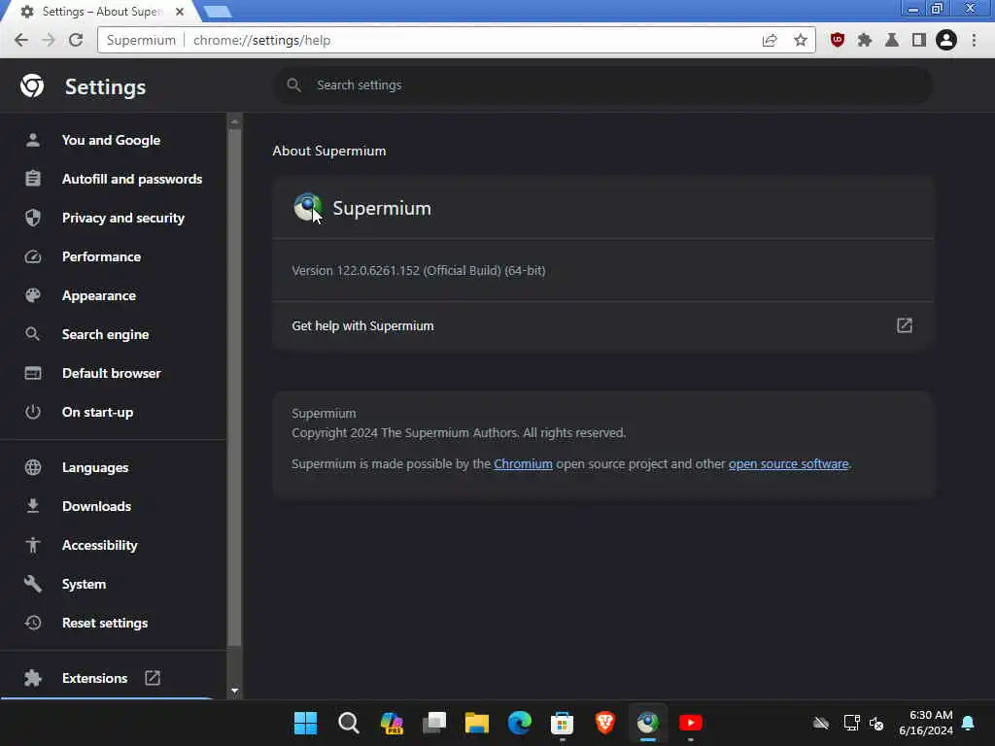Click the version 122.0.6261.152 text
The width and height of the screenshot is (995, 746).
pyautogui.click(x=418, y=270)
